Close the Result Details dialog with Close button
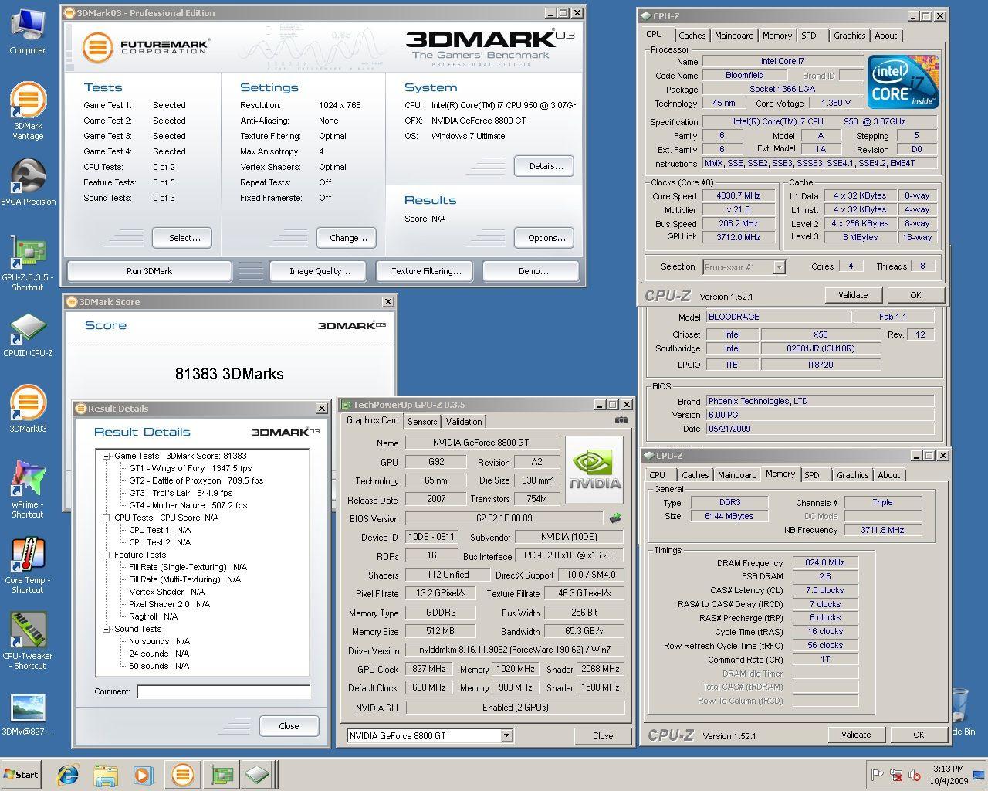Viewport: 988px width, 791px height. point(289,726)
